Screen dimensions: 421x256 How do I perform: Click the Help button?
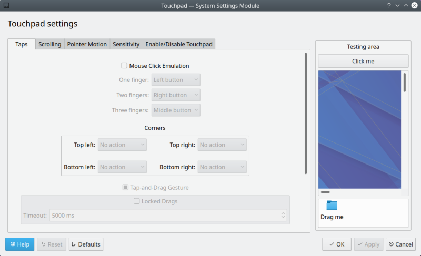[20, 244]
